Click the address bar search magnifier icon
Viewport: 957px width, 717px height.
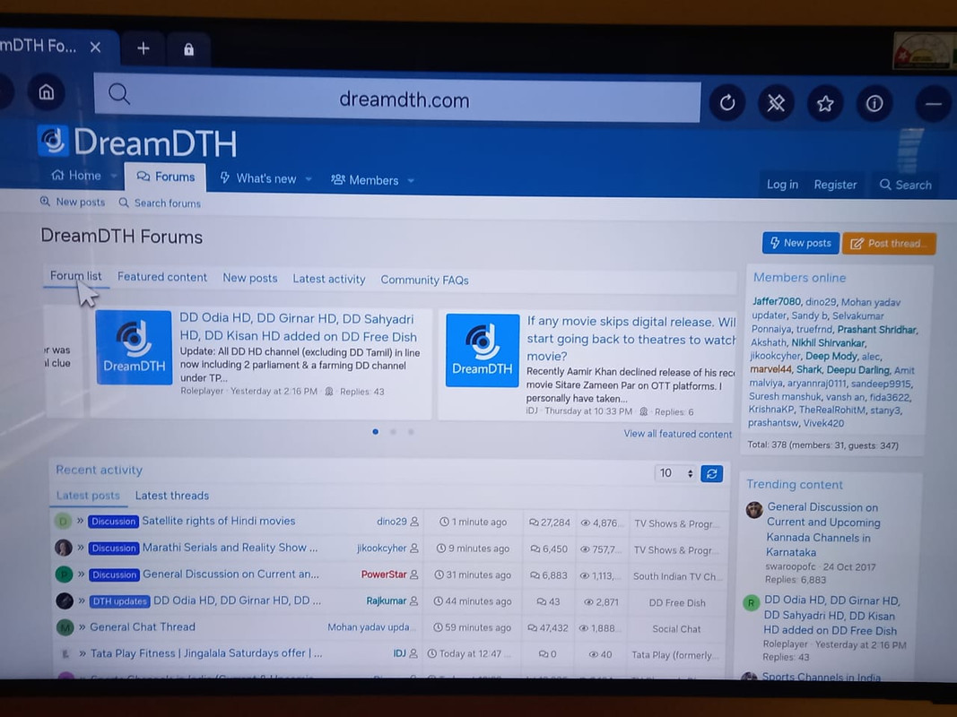click(118, 94)
